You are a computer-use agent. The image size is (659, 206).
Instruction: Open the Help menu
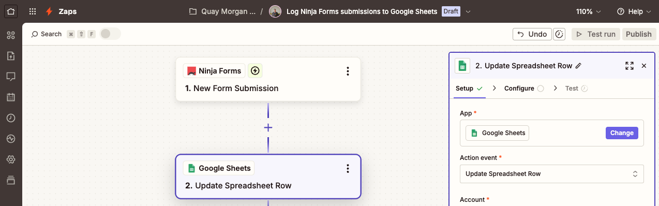point(634,11)
